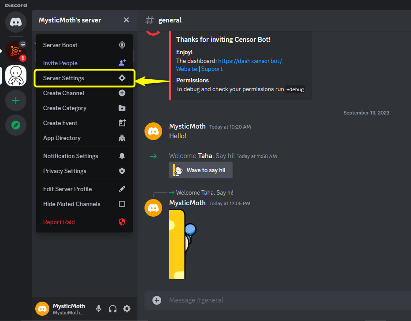Click the Today at 10:20 AM timestamp
This screenshot has height=321, width=411.
[x=230, y=127]
